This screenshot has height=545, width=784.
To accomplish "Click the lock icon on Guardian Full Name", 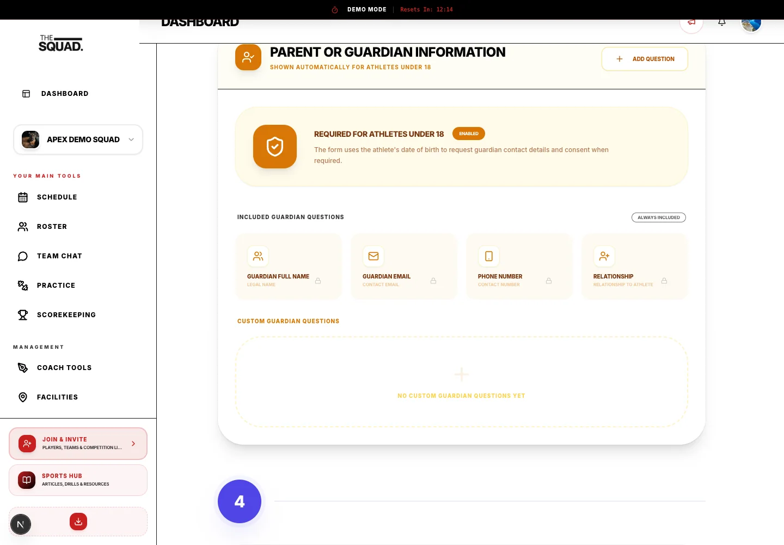I will pyautogui.click(x=318, y=281).
